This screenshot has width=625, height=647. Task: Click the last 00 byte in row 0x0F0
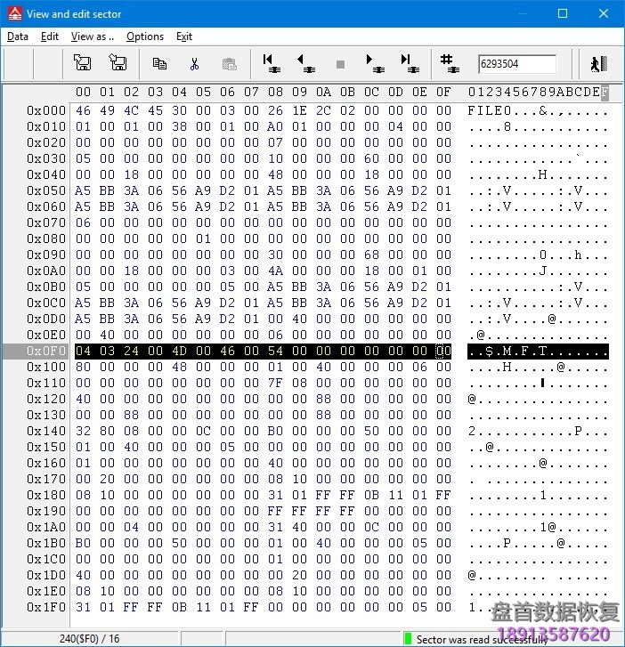(x=443, y=351)
